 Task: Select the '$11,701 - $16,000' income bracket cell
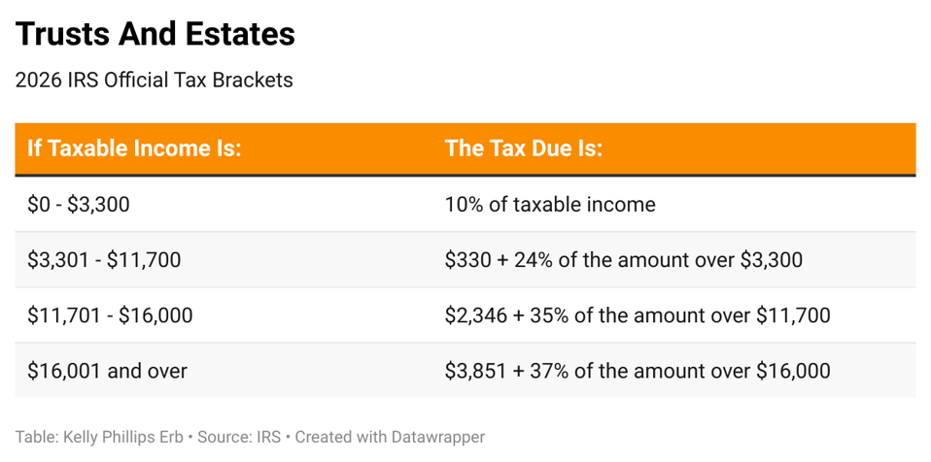pos(110,315)
